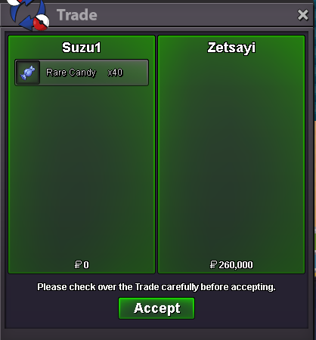
Task: Close the Trade window with the X
Action: [x=303, y=15]
